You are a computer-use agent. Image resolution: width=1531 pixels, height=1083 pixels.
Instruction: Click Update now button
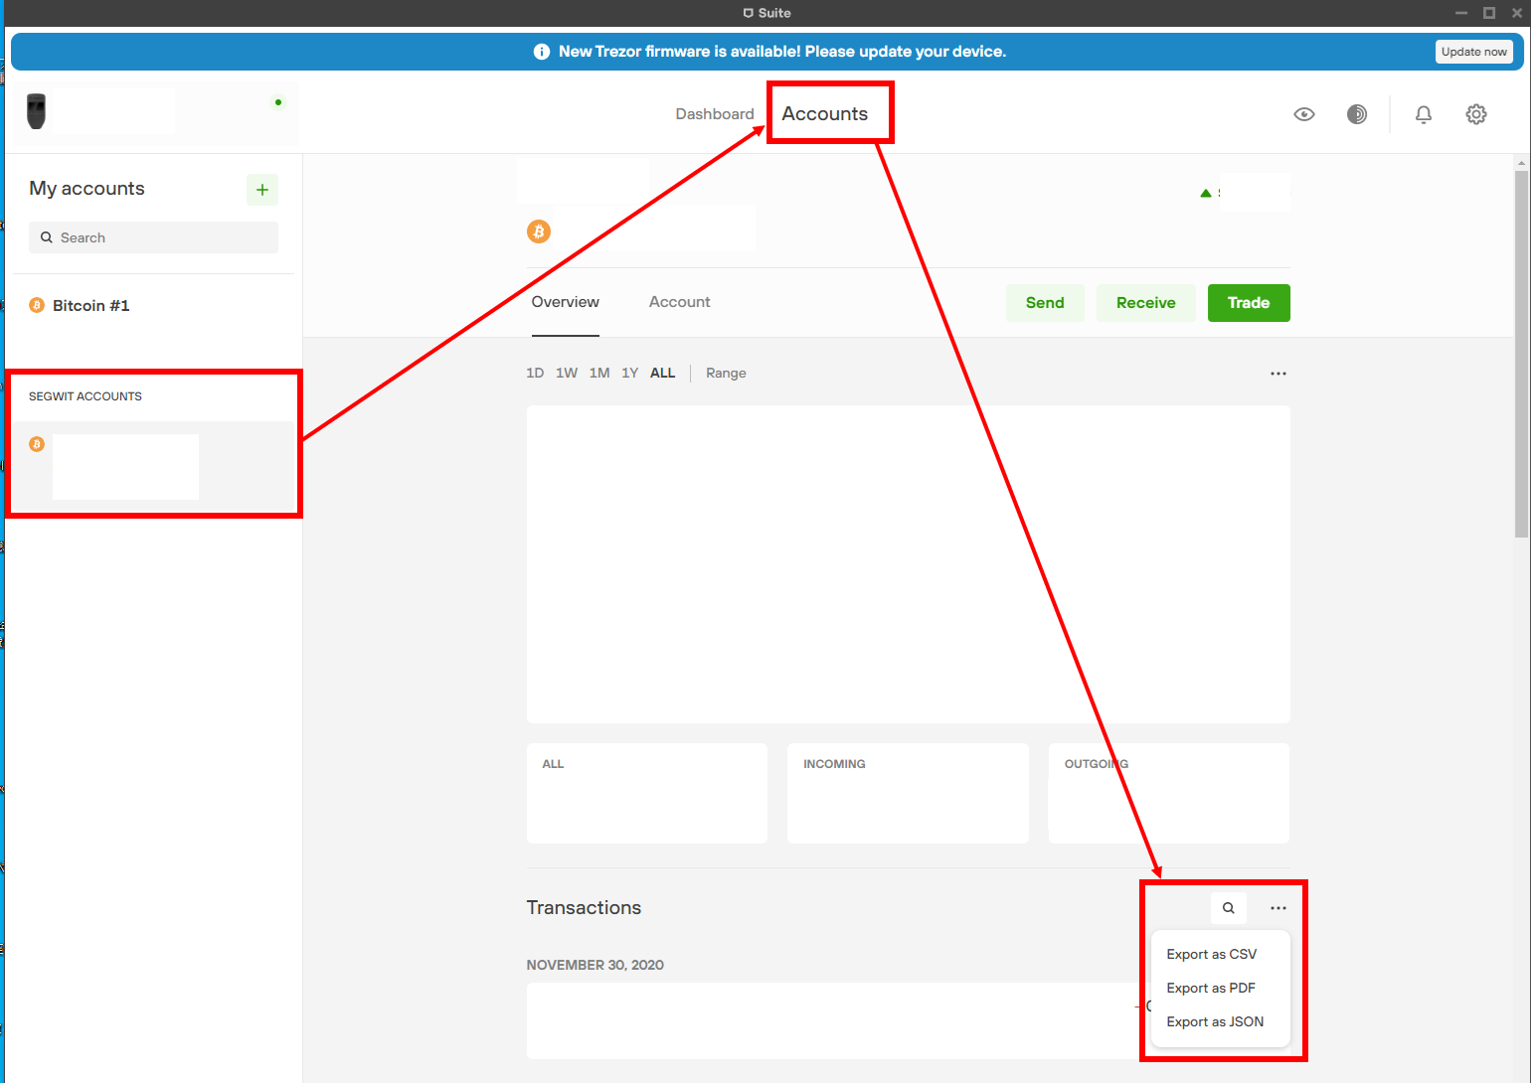pyautogui.click(x=1474, y=52)
